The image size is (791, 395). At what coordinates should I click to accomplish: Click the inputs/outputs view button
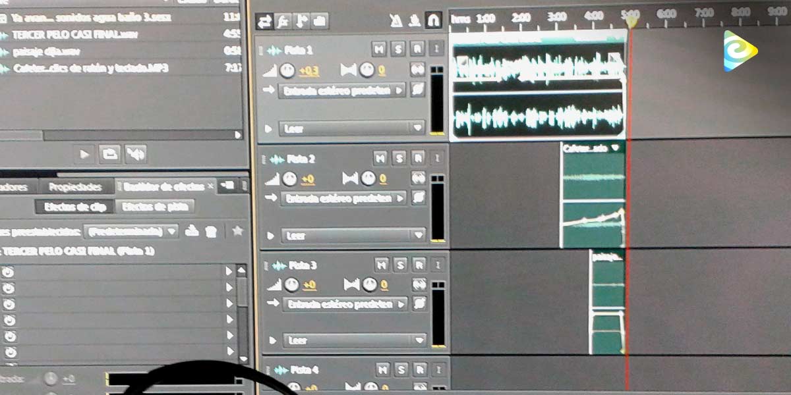point(264,21)
